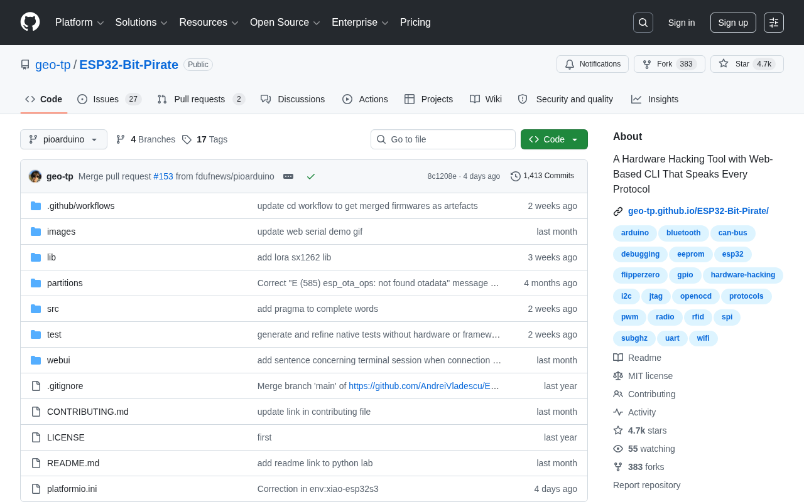The image size is (804, 502).
Task: Open the Wiki tab
Action: [486, 99]
